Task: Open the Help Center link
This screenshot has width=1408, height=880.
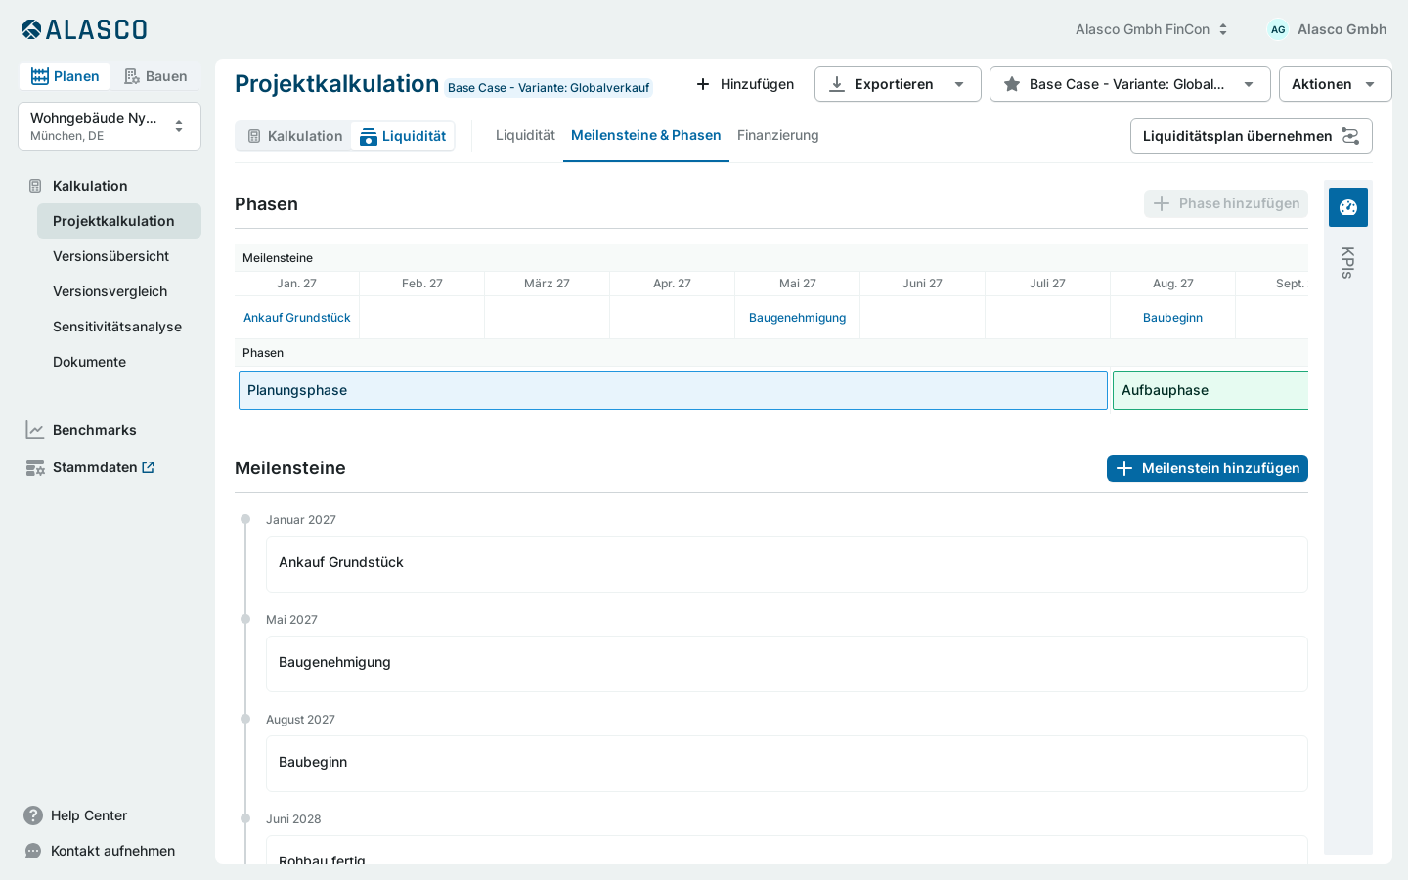Action: click(89, 815)
